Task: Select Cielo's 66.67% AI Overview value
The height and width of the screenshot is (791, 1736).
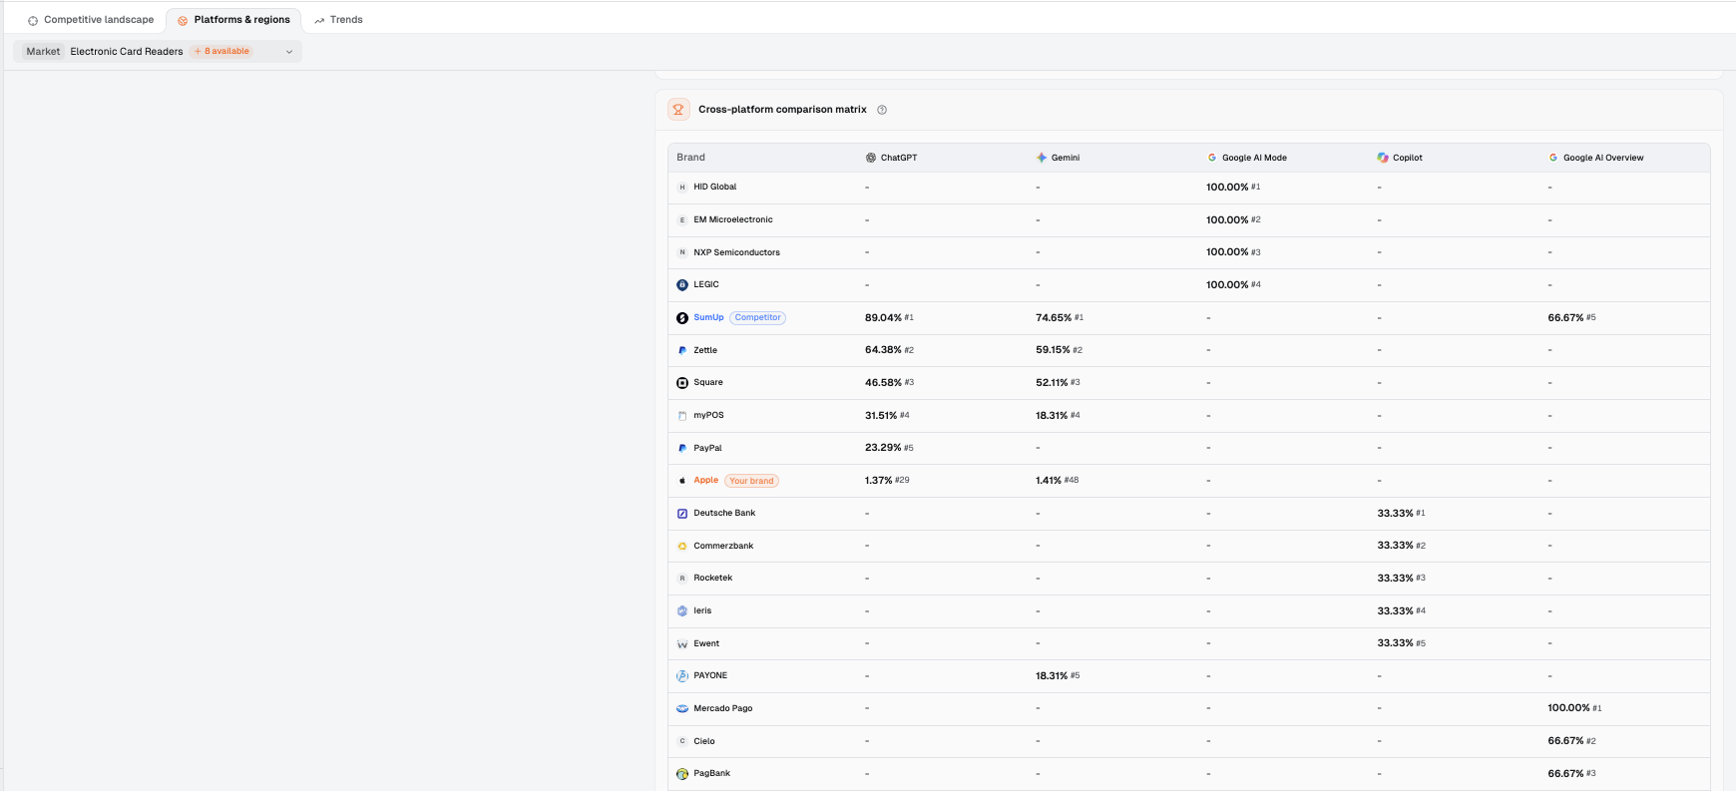Action: [x=1565, y=741]
